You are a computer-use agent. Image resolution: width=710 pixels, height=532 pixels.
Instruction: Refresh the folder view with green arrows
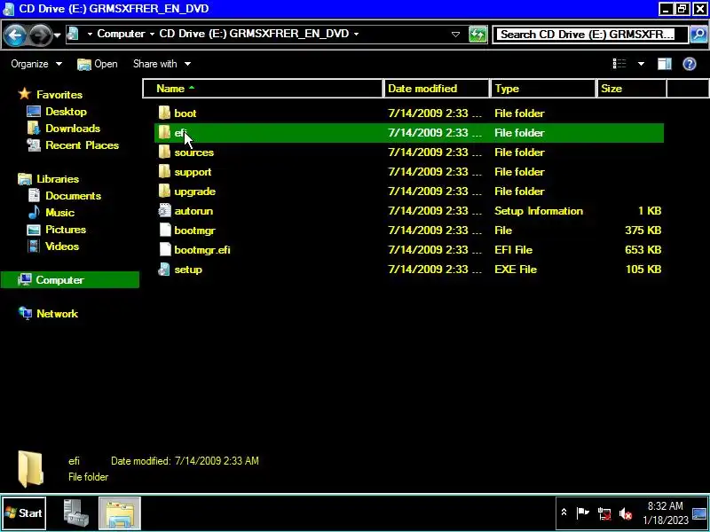click(477, 35)
